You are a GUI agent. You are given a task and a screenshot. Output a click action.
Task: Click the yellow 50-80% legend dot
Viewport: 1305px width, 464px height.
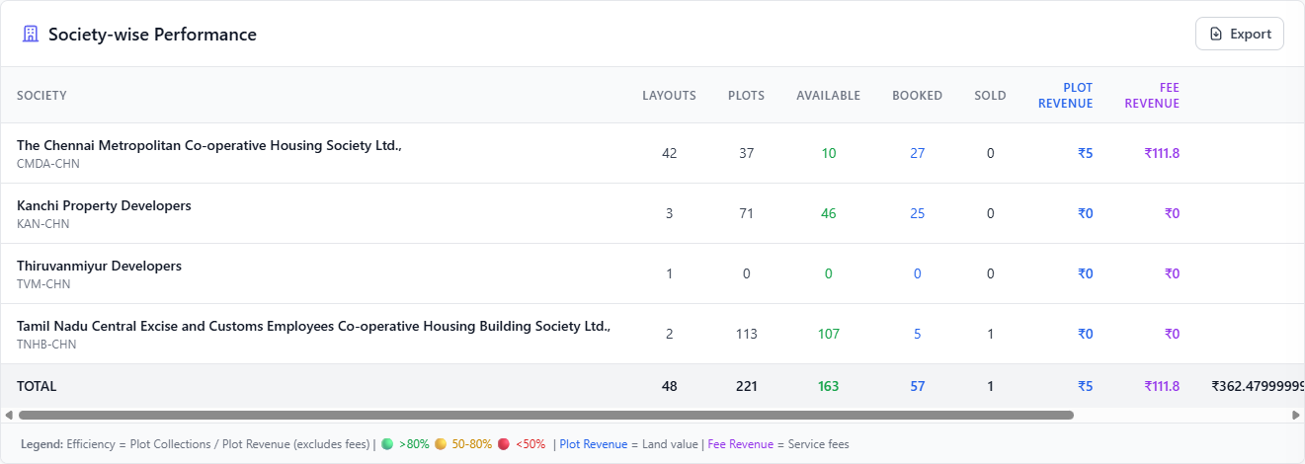(x=441, y=444)
